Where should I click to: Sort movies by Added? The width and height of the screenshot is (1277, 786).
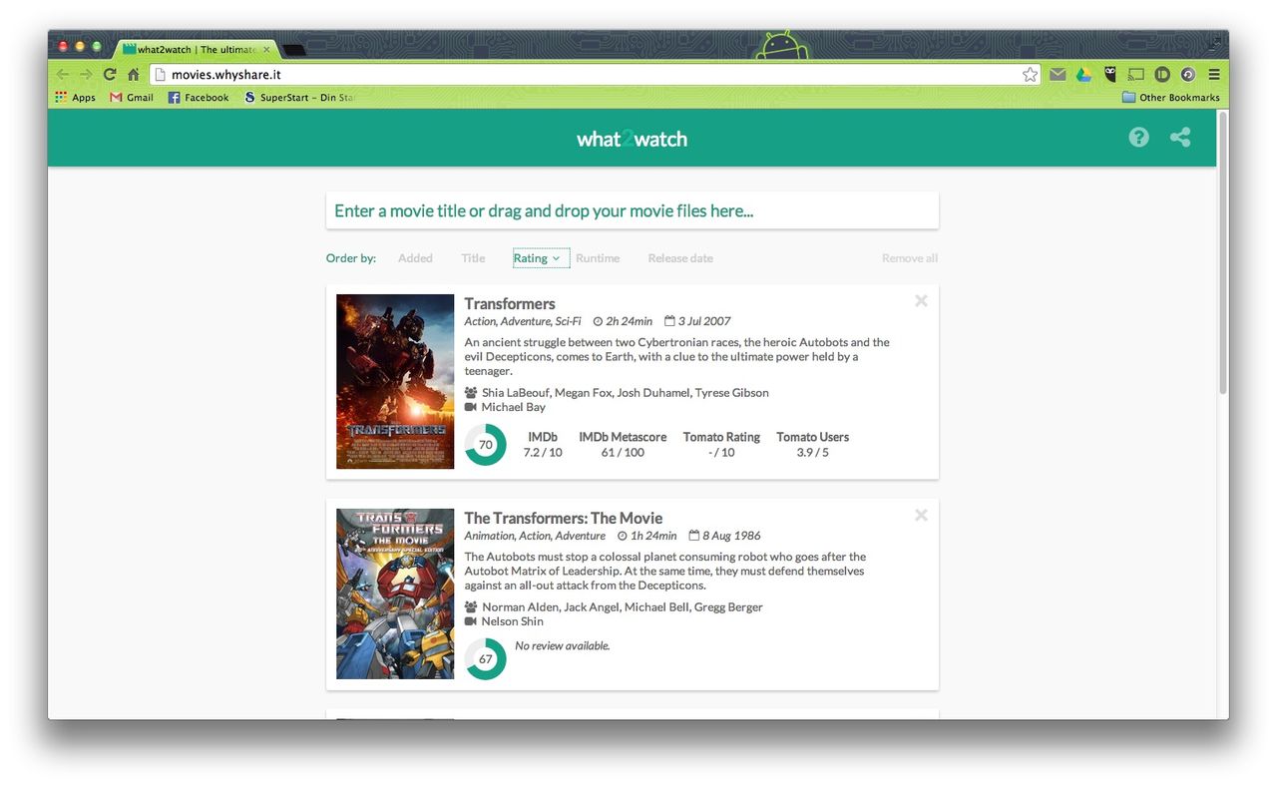tap(415, 258)
